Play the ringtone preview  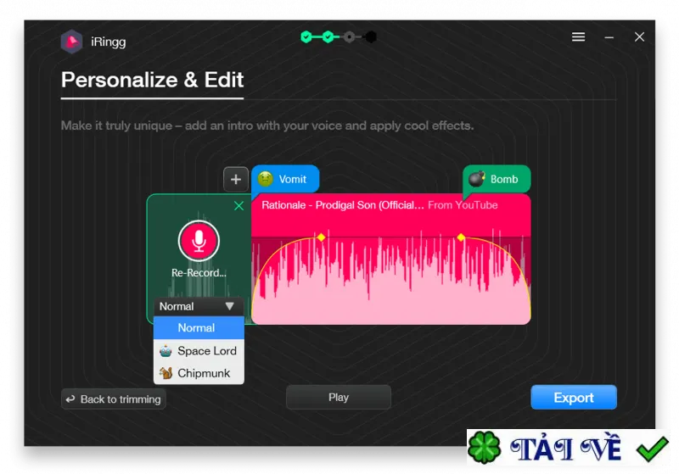tap(338, 397)
